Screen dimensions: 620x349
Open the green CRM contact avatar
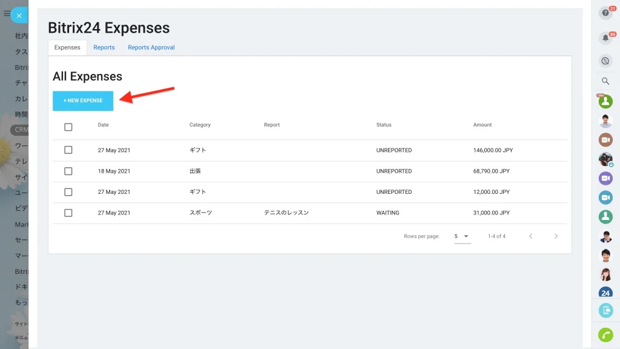coord(605,102)
